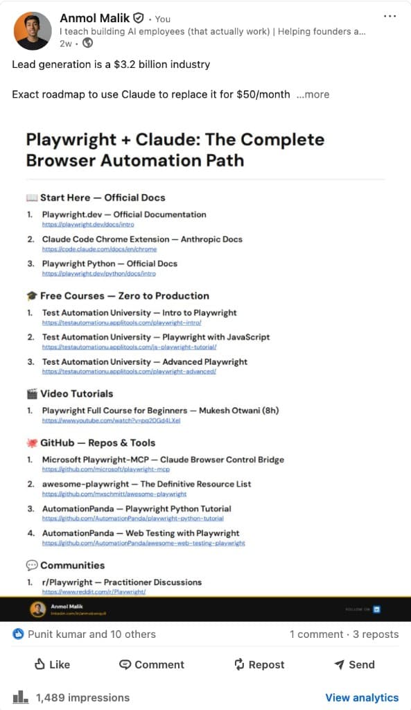The height and width of the screenshot is (710, 411).
Task: Click 'Lead generation is a $3.2 billion industry'
Action: (x=111, y=64)
